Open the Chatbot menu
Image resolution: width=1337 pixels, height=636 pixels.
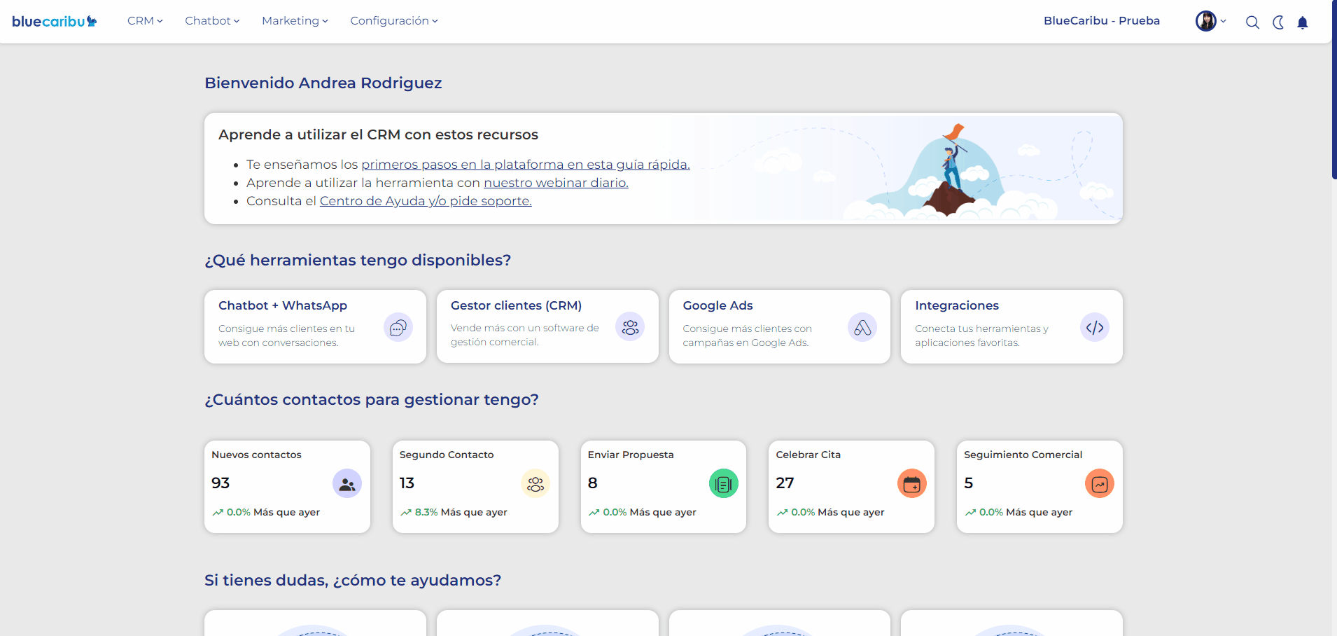[x=212, y=21]
